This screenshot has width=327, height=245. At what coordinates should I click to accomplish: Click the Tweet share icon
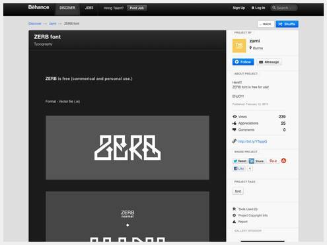[x=240, y=161]
